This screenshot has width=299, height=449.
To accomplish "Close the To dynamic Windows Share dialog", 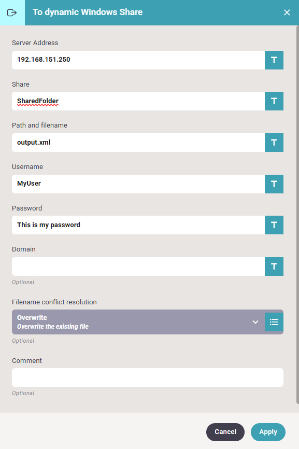I will [287, 12].
